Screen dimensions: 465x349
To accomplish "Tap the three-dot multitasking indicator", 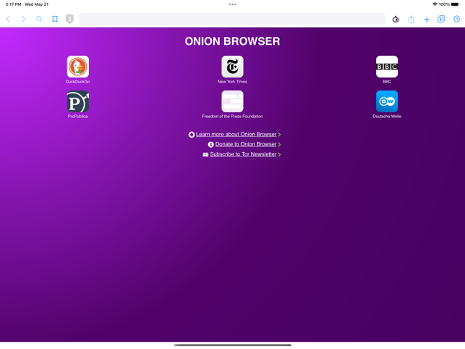I will tap(233, 4).
